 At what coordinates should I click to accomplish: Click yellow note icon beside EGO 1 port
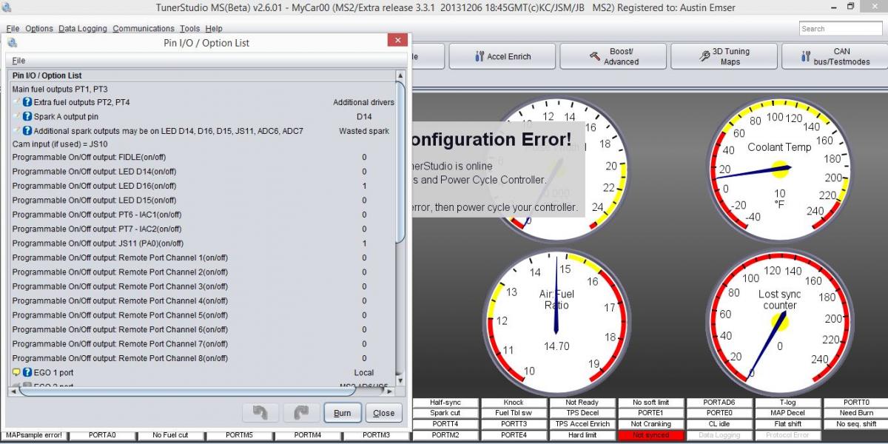point(16,372)
